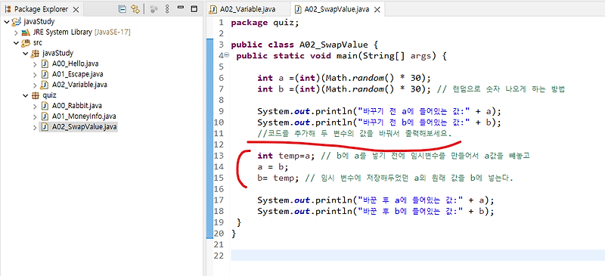Collapse the javaStudy package node
Image resolution: width=605 pixels, height=276 pixels.
26,53
